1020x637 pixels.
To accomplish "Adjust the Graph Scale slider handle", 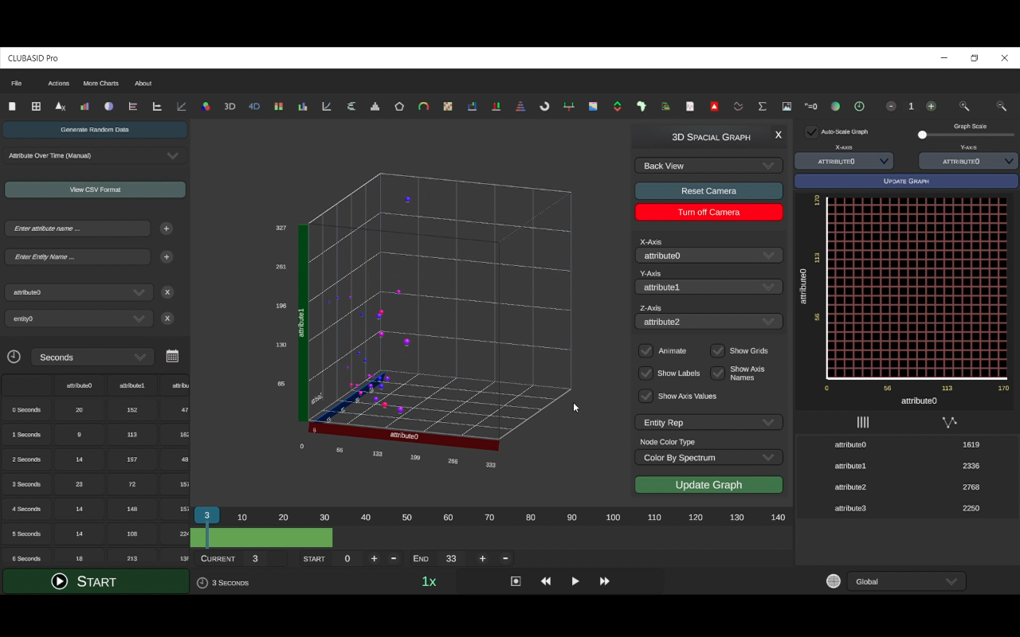I will click(x=922, y=135).
